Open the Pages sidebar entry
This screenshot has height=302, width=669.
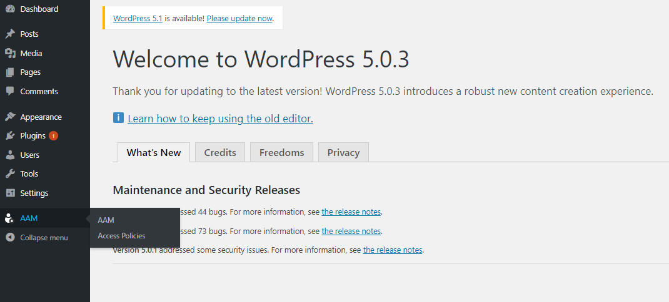(x=30, y=72)
